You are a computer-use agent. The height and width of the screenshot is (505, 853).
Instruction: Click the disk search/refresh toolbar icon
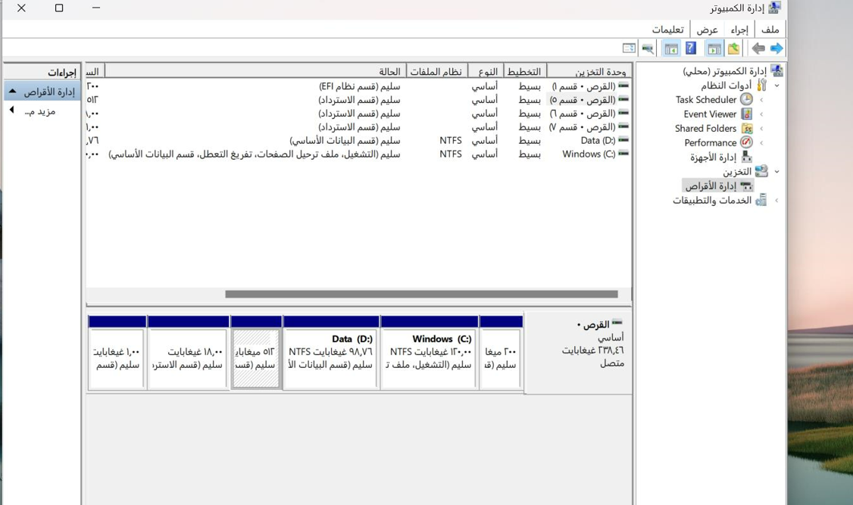(648, 48)
